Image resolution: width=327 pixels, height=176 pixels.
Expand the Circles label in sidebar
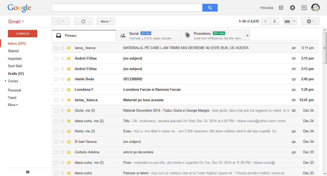point(6,81)
